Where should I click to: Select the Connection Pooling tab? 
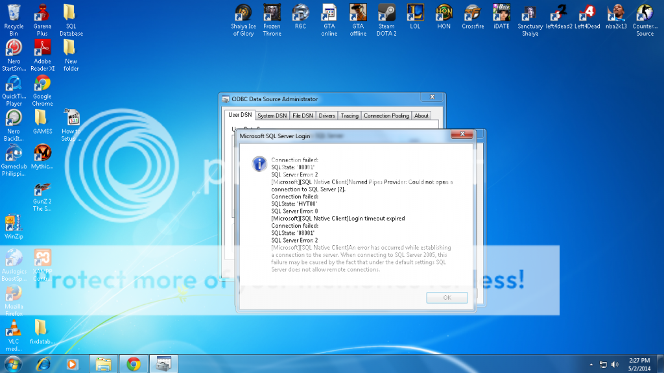[x=386, y=115]
